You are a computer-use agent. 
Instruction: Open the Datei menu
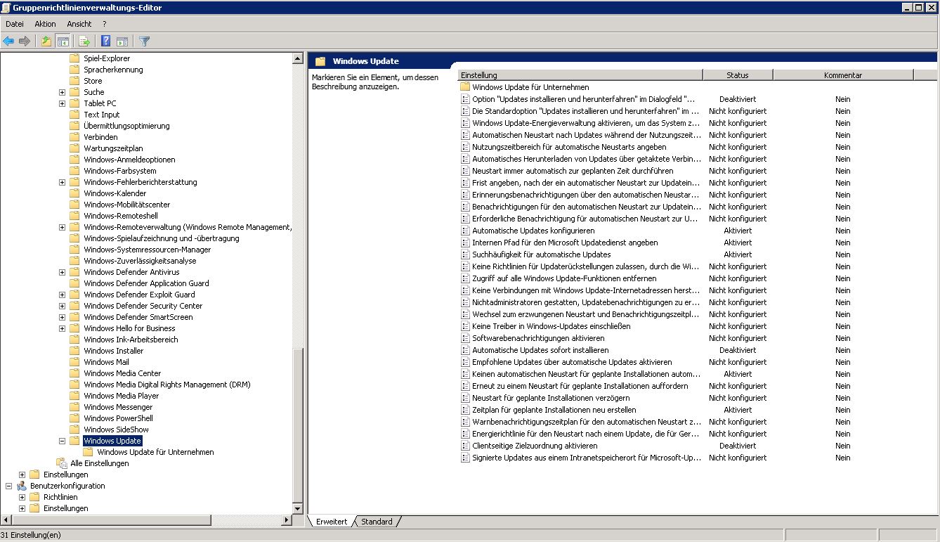click(15, 24)
